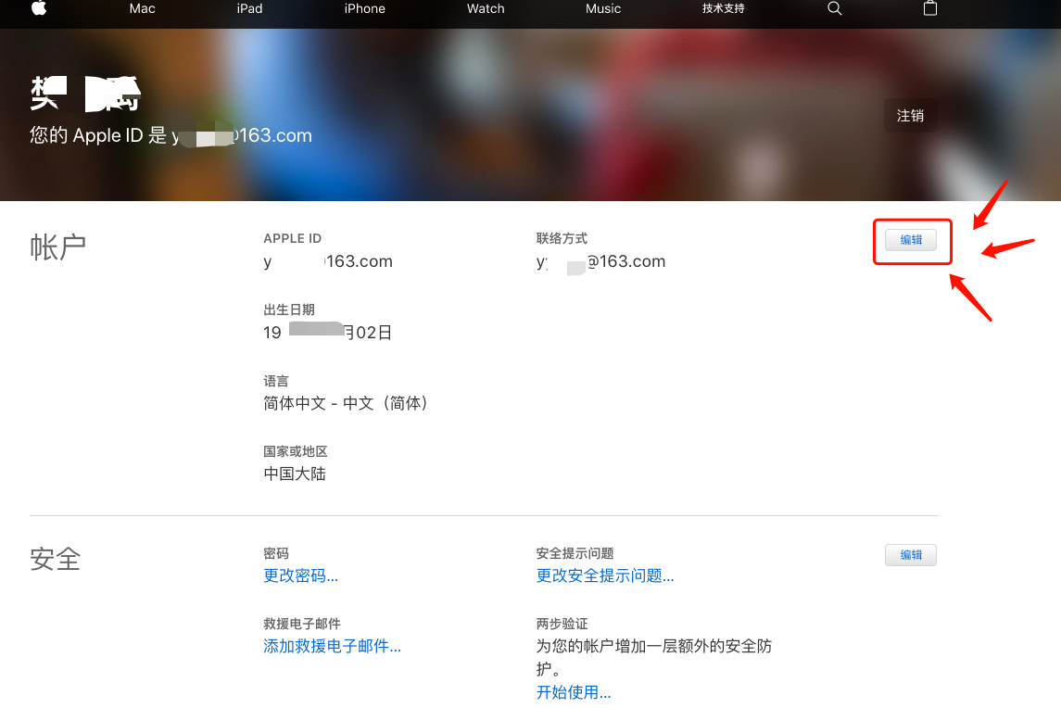Image resolution: width=1061 pixels, height=708 pixels.
Task: Open the search magnifier icon
Action: tap(834, 8)
